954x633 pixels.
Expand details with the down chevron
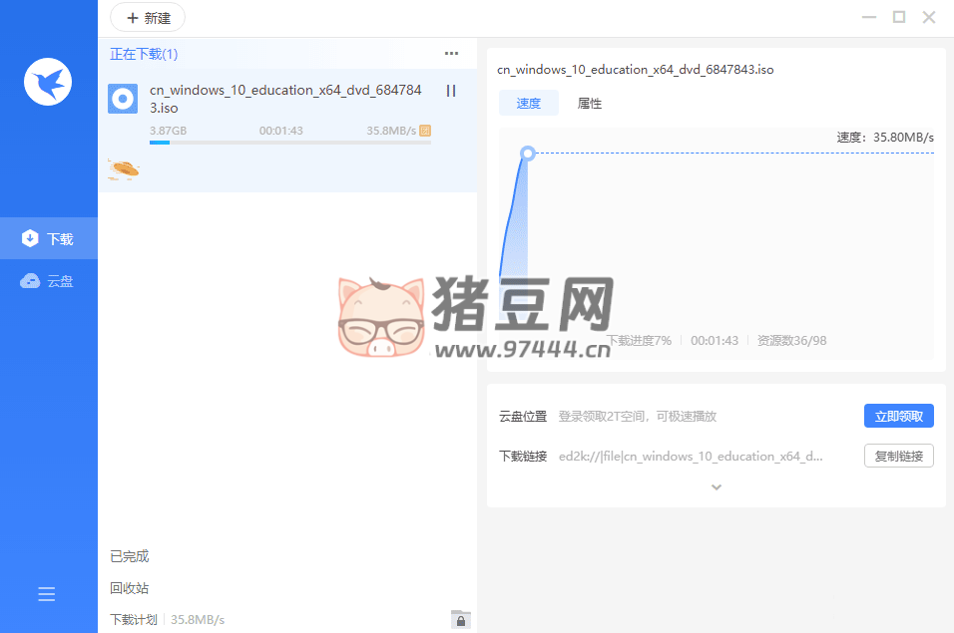[715, 487]
